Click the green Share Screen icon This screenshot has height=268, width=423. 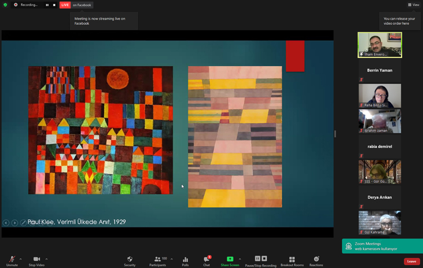pyautogui.click(x=230, y=259)
